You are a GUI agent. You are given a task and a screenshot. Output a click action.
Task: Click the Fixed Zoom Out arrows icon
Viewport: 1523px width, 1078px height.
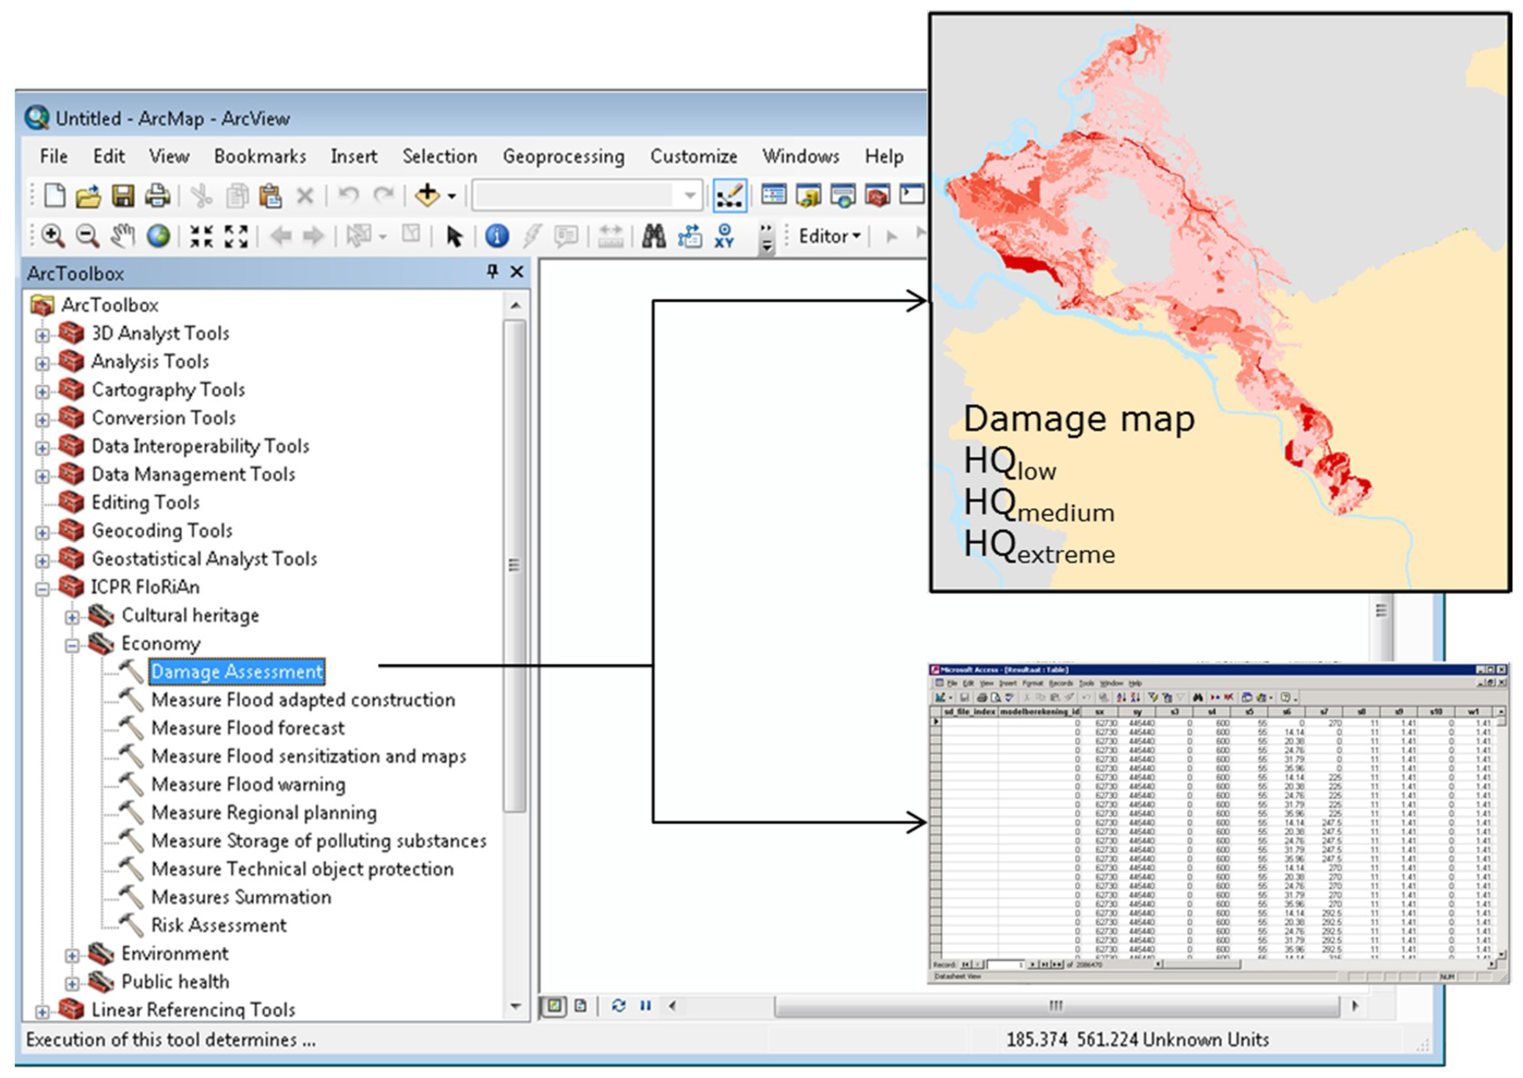click(x=236, y=236)
